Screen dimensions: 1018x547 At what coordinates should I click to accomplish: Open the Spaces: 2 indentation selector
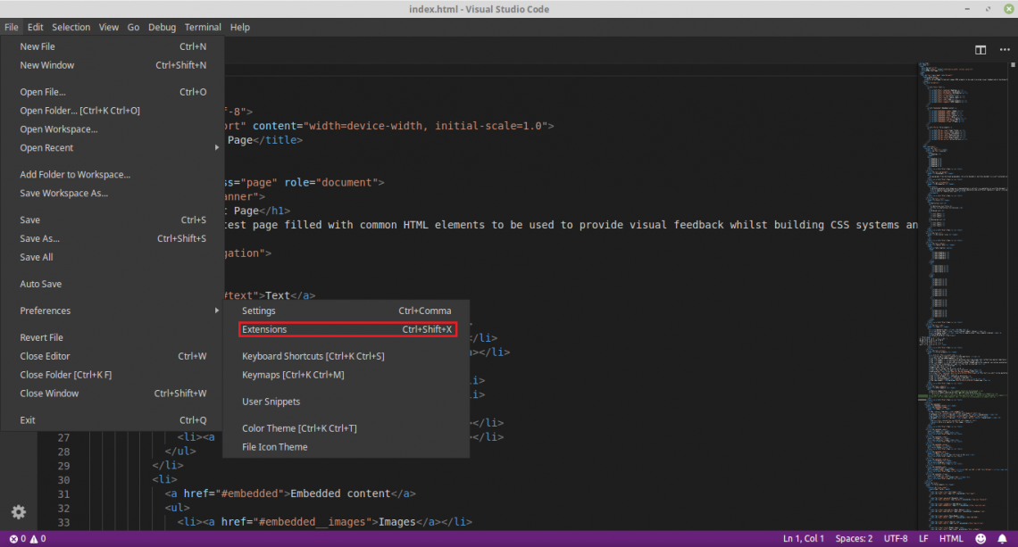pos(854,538)
